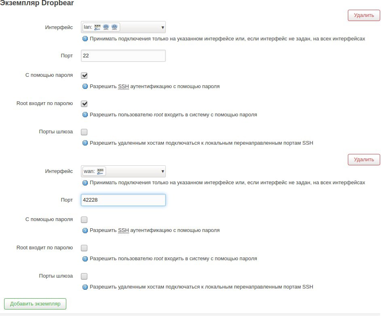This screenshot has width=381, height=316.
Task: Click the help icon beside second SSH password authentication hint
Action: pos(85,230)
